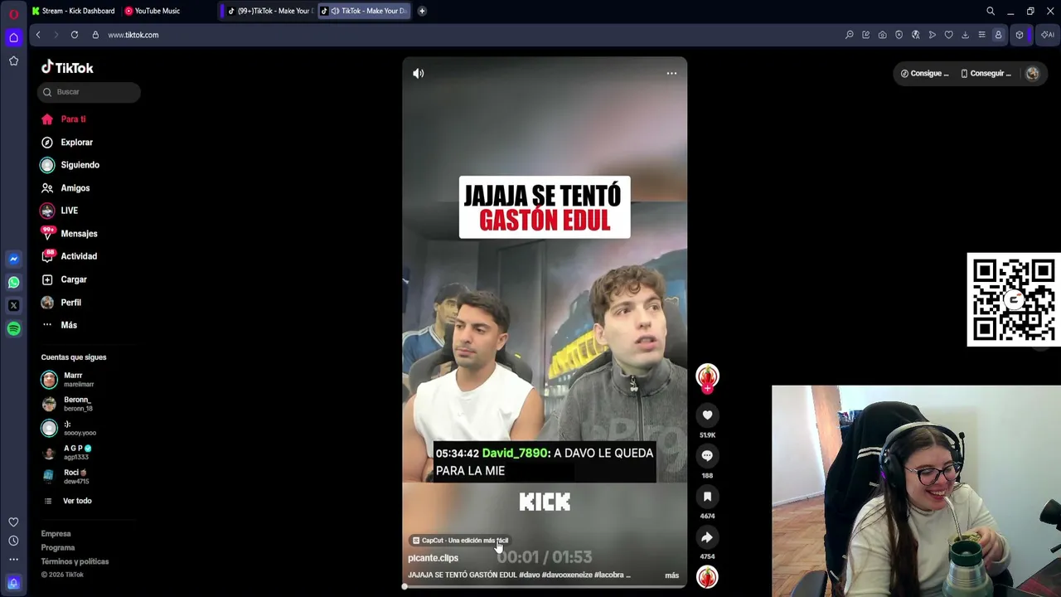This screenshot has height=597, width=1061.
Task: Open Opera sidebar bookmarks star
Action: pos(13,61)
